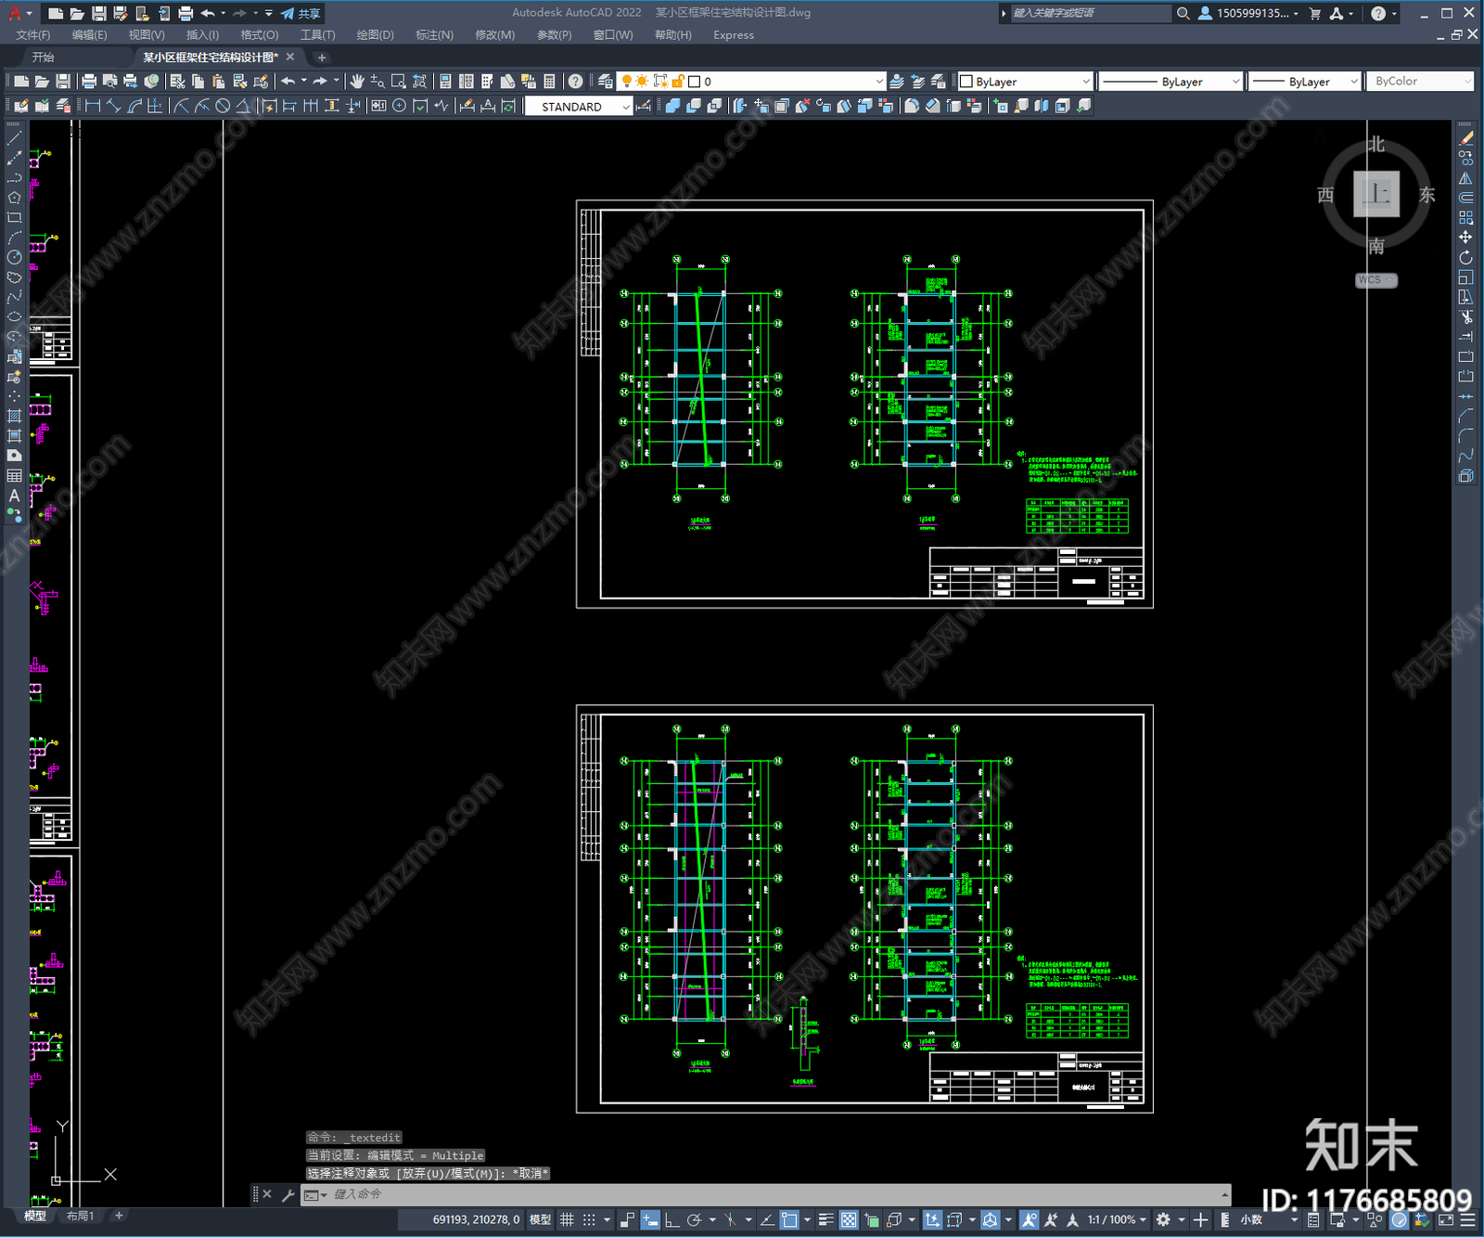Select the Move tool in modify toolbar
The image size is (1484, 1237).
1465,238
